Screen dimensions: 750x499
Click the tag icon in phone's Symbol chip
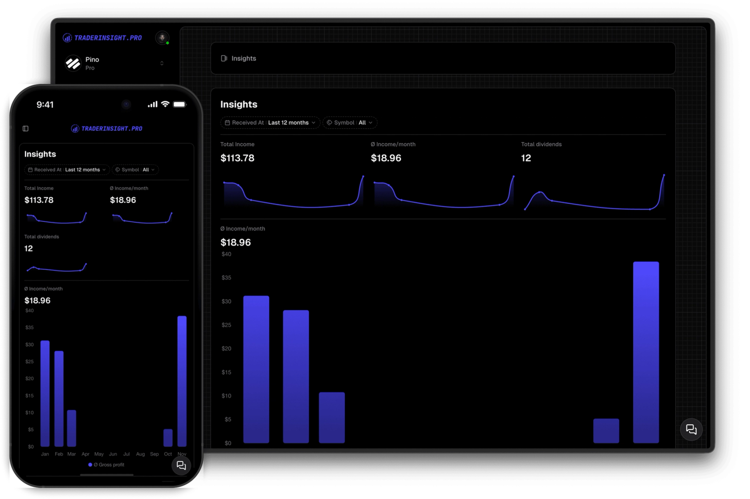coord(117,169)
